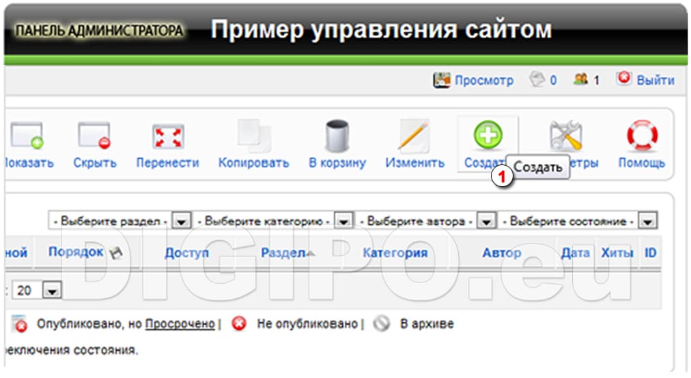
Task: Click the Просрочено underlined word
Action: click(180, 324)
